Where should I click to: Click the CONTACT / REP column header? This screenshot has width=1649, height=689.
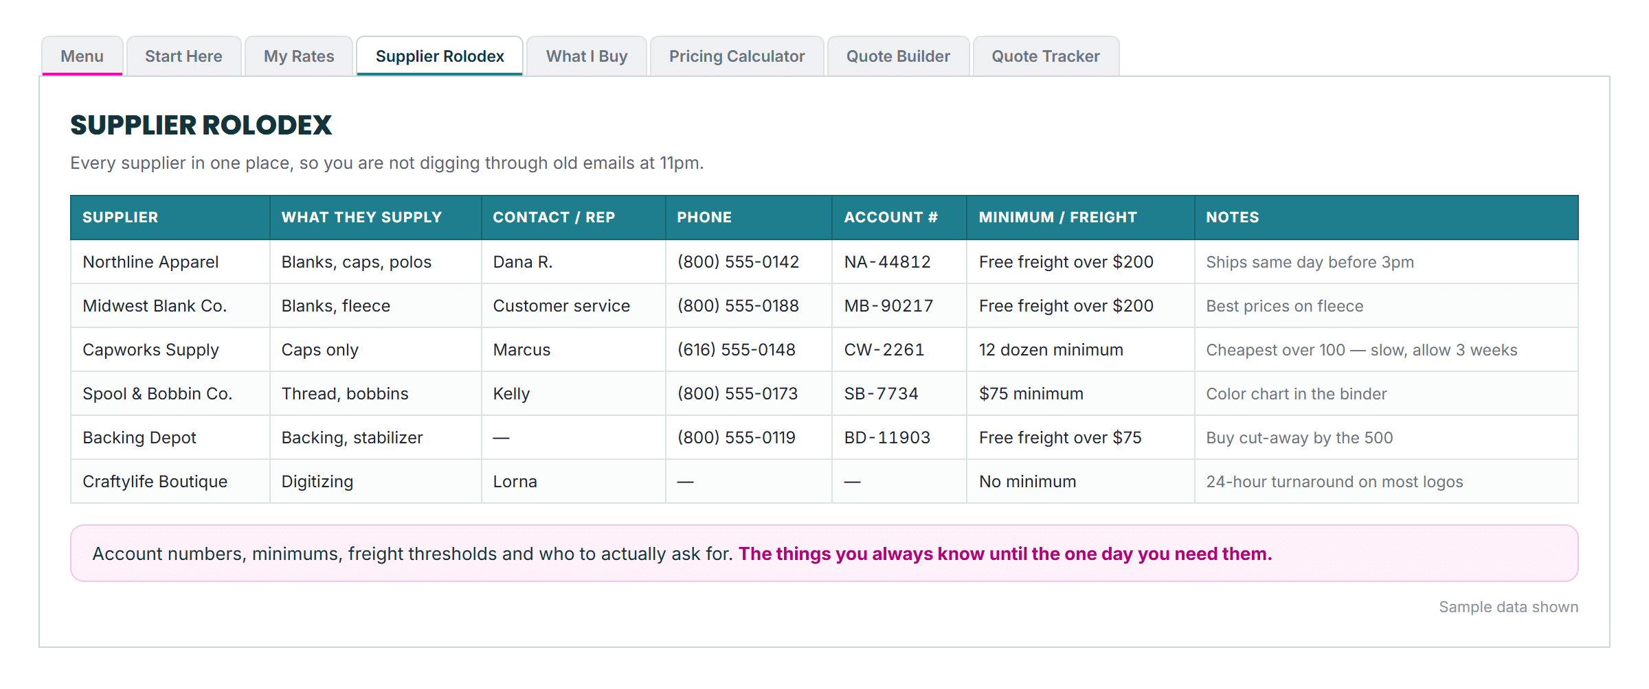(574, 218)
